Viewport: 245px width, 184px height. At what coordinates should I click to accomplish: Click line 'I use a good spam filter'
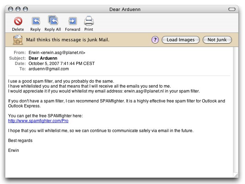pos(61,81)
